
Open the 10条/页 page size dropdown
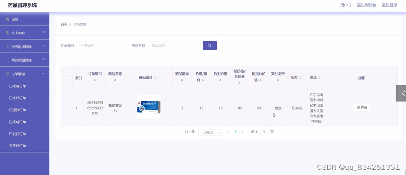tap(210, 132)
